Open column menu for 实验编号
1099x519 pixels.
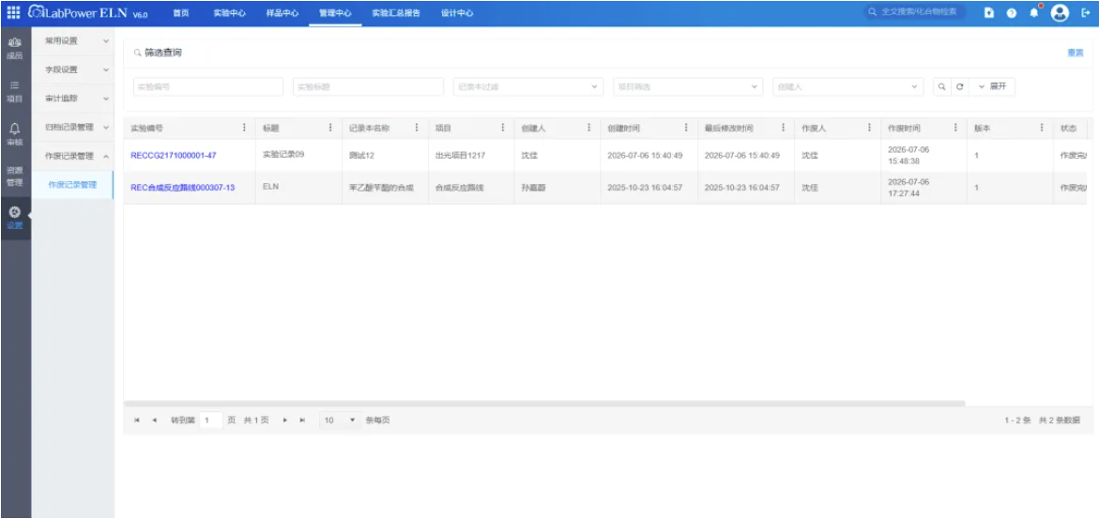pos(244,128)
